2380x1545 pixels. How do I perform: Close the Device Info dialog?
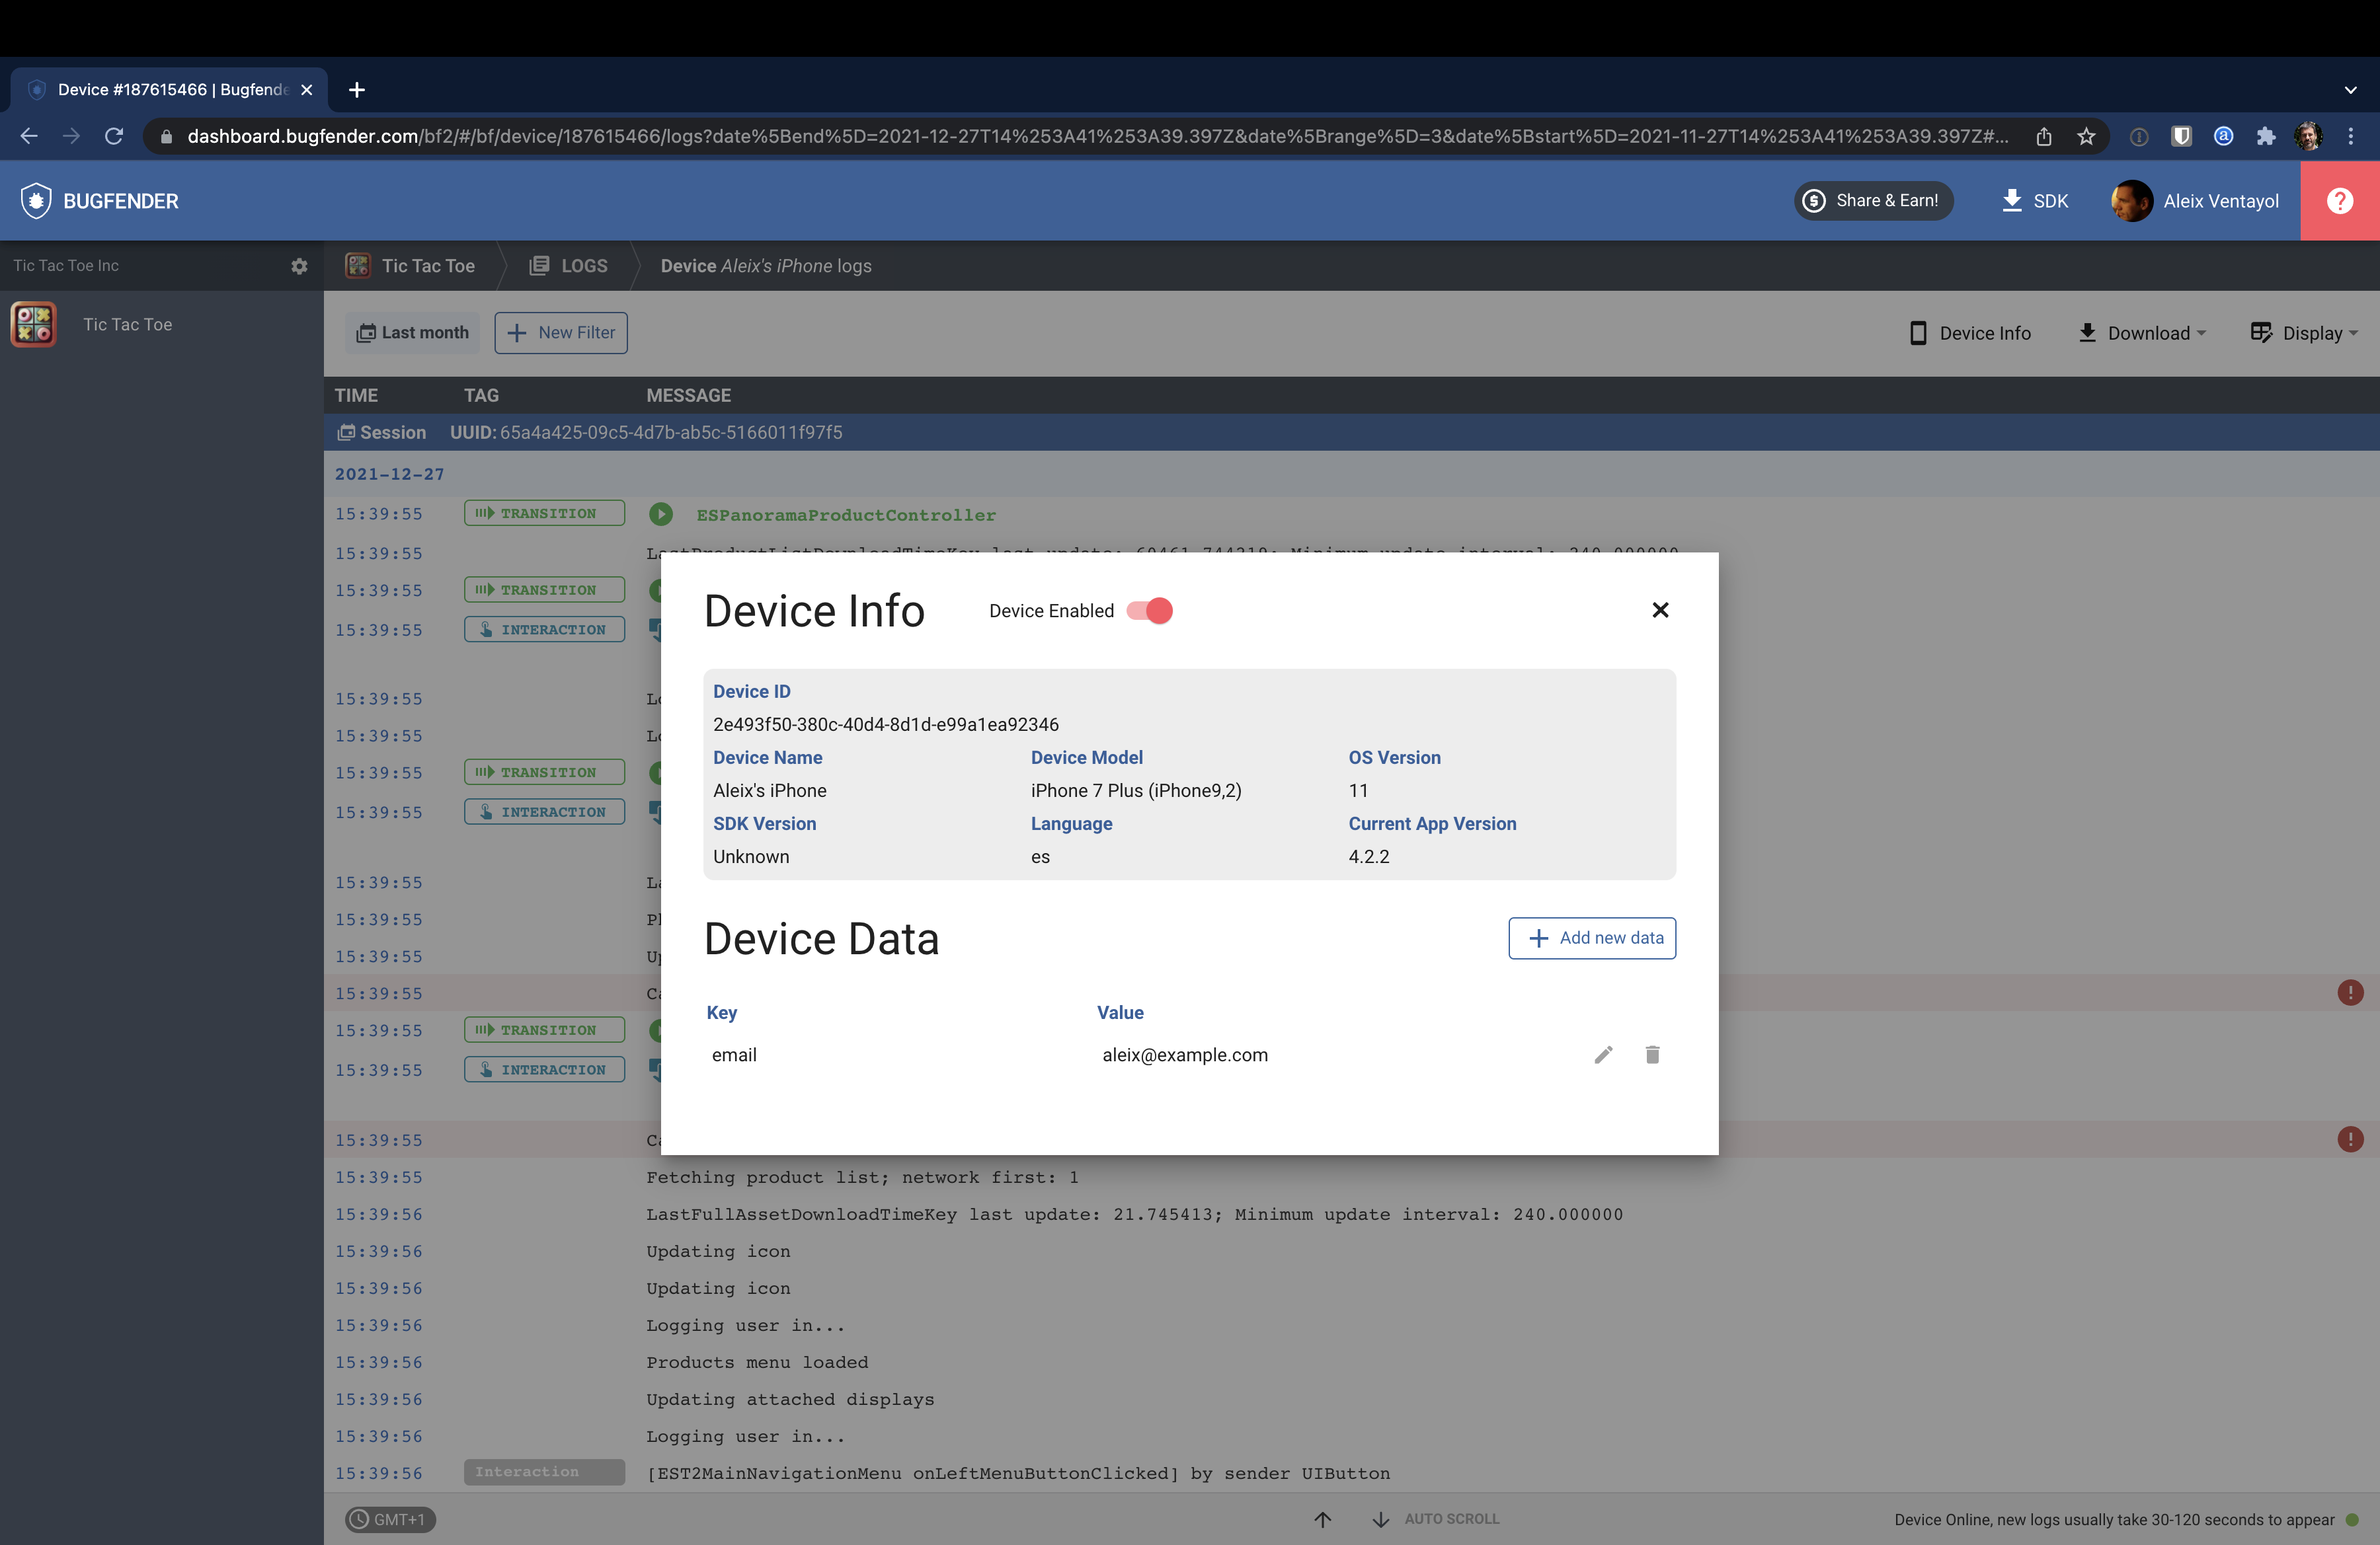[x=1660, y=609]
